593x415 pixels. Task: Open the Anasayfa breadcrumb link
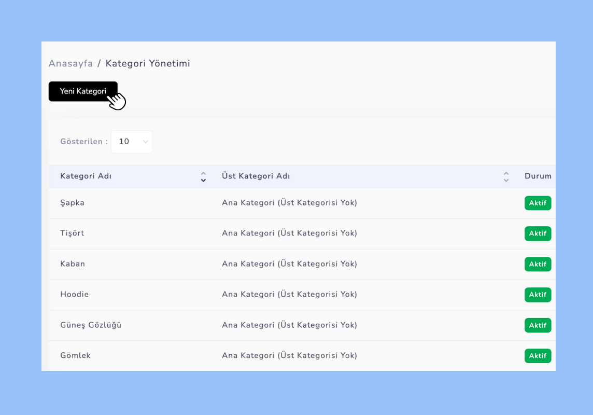70,64
